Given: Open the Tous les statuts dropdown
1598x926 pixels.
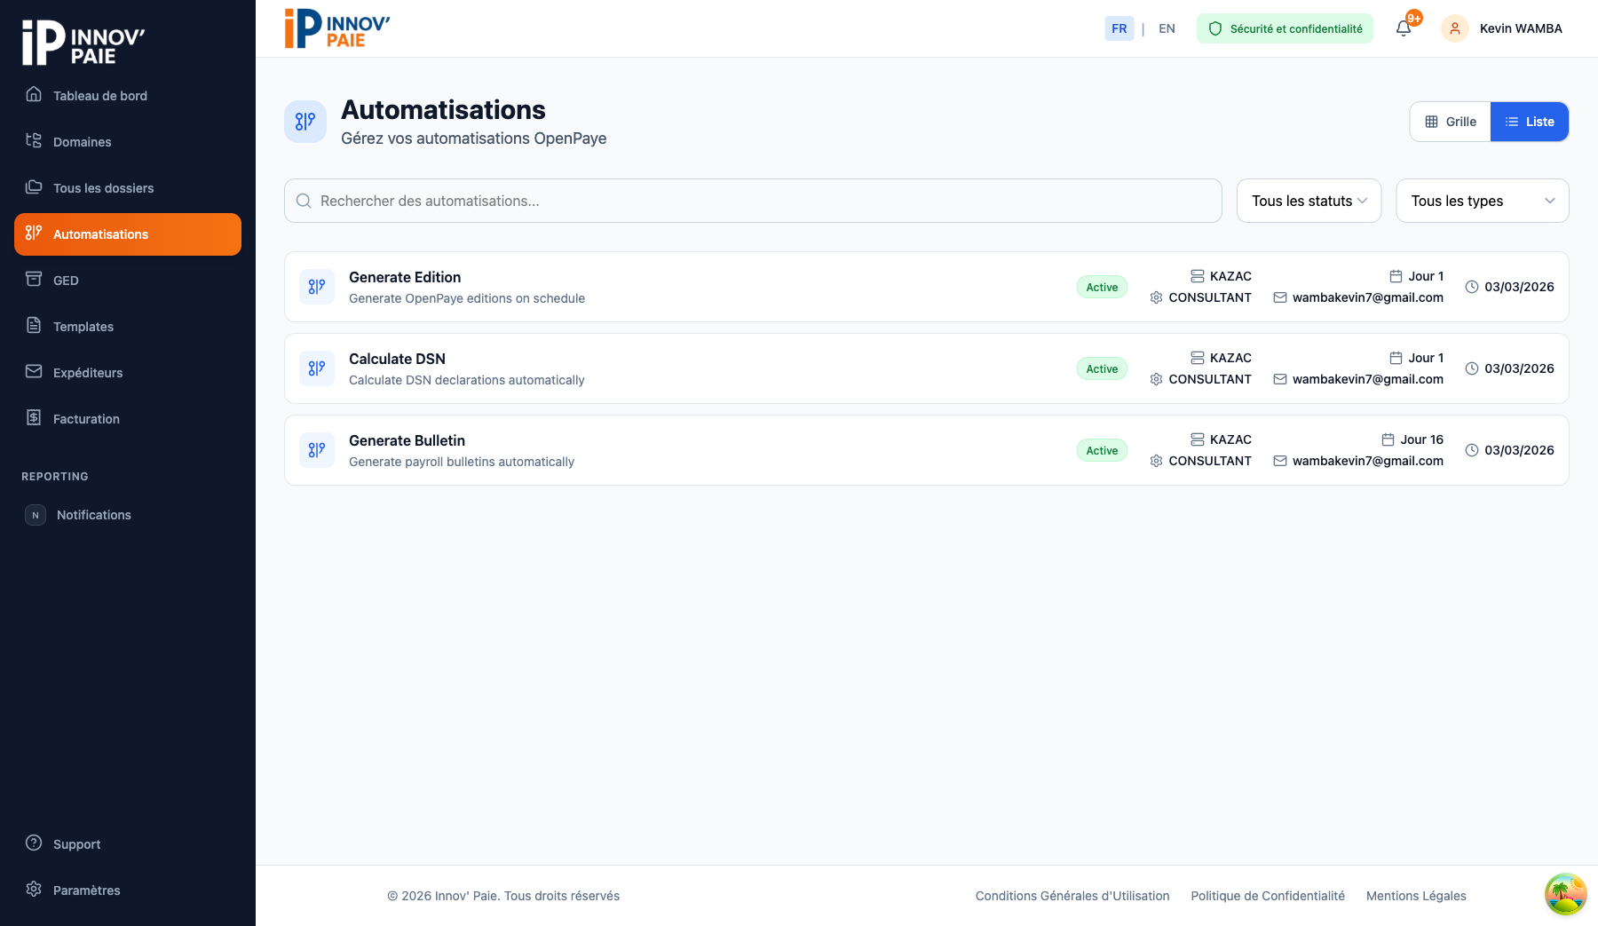Looking at the screenshot, I should tap(1308, 201).
